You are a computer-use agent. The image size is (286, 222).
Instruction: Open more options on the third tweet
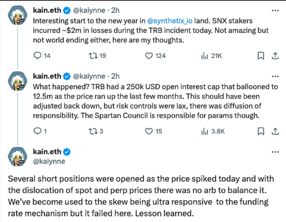pyautogui.click(x=275, y=152)
